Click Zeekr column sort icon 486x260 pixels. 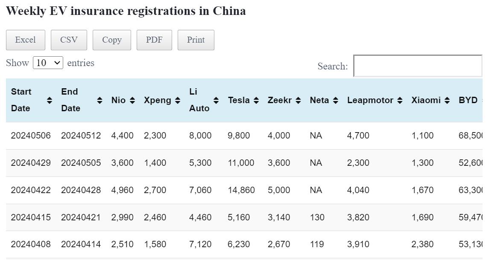pyautogui.click(x=298, y=100)
